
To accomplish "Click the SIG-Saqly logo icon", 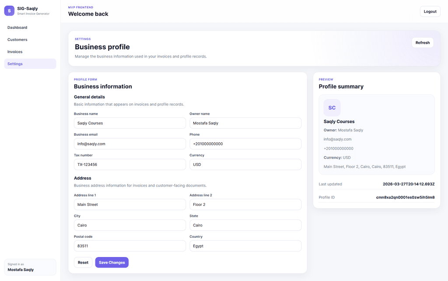I will tap(9, 10).
